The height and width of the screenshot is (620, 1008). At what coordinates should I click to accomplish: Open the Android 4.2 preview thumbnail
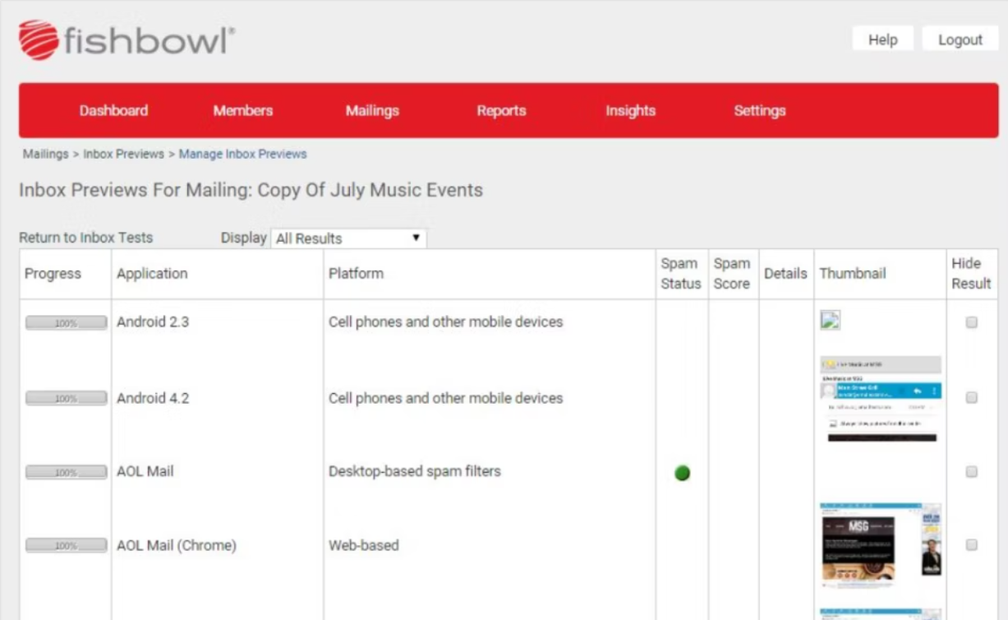tap(880, 399)
